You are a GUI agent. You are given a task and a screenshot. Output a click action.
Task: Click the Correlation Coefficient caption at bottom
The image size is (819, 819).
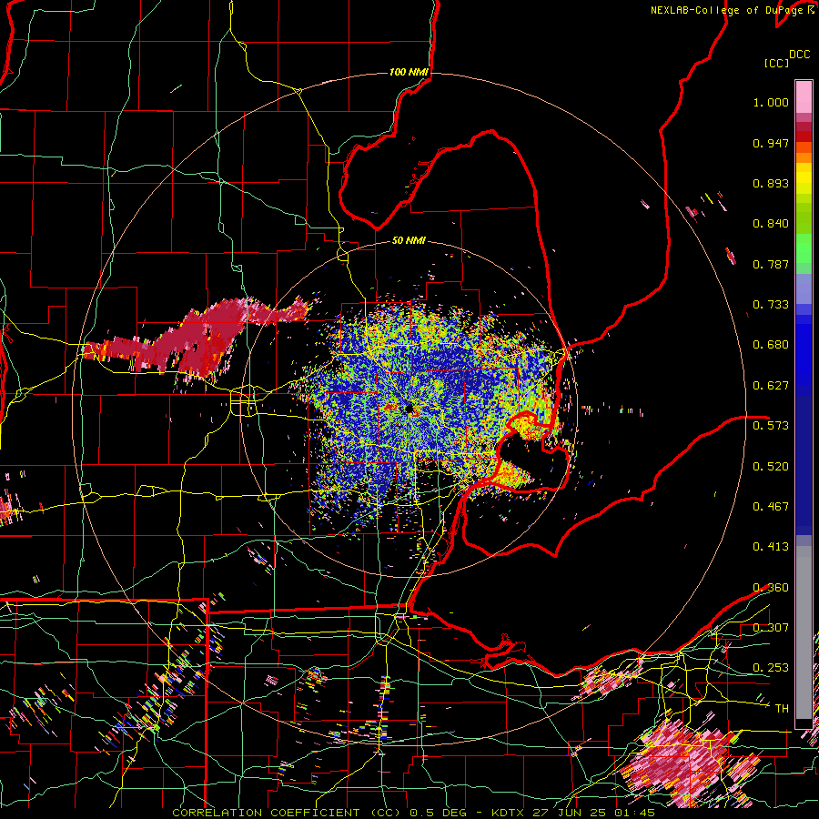pos(413,813)
